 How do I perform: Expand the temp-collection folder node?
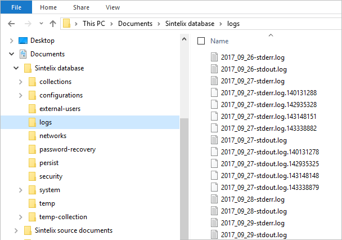pyautogui.click(x=21, y=217)
